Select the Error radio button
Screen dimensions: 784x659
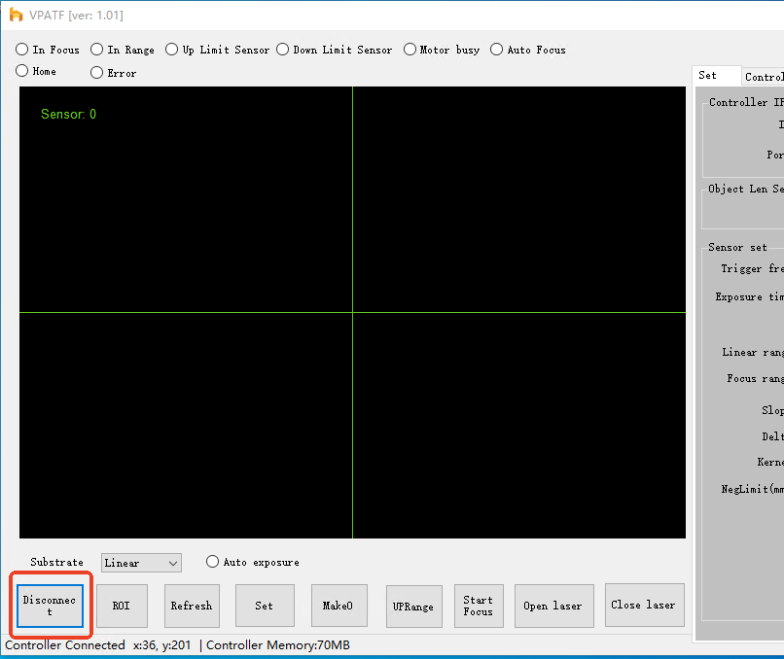[97, 72]
